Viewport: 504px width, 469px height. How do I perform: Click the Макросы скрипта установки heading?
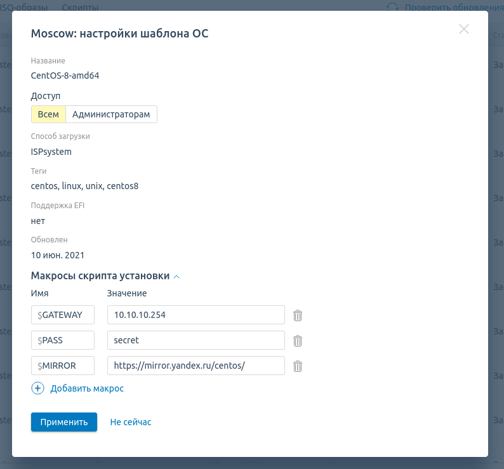100,276
